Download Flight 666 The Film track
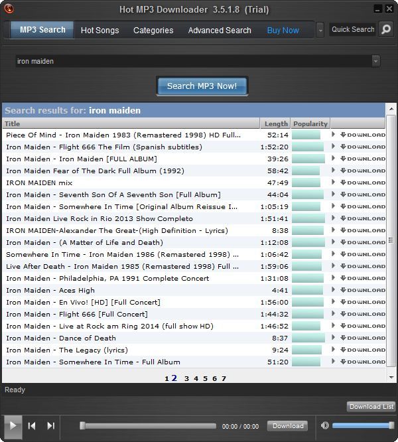This screenshot has height=442, width=398. point(362,147)
